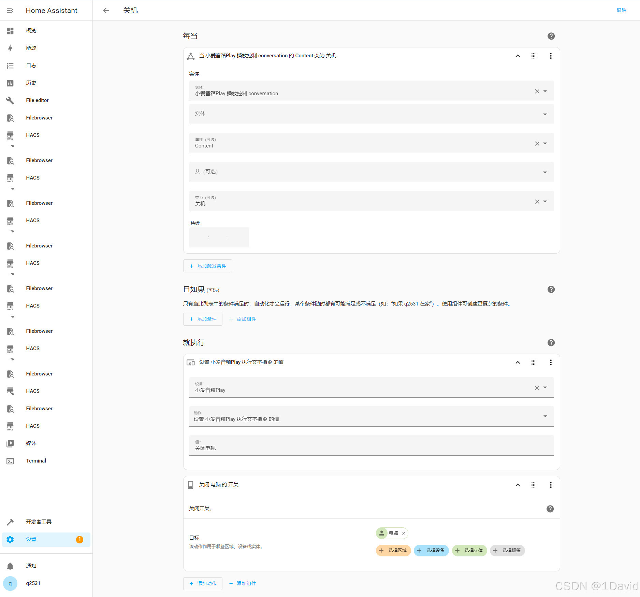Select the 日志 sidebar item
Viewport: 640px width, 597px height.
pyautogui.click(x=46, y=66)
